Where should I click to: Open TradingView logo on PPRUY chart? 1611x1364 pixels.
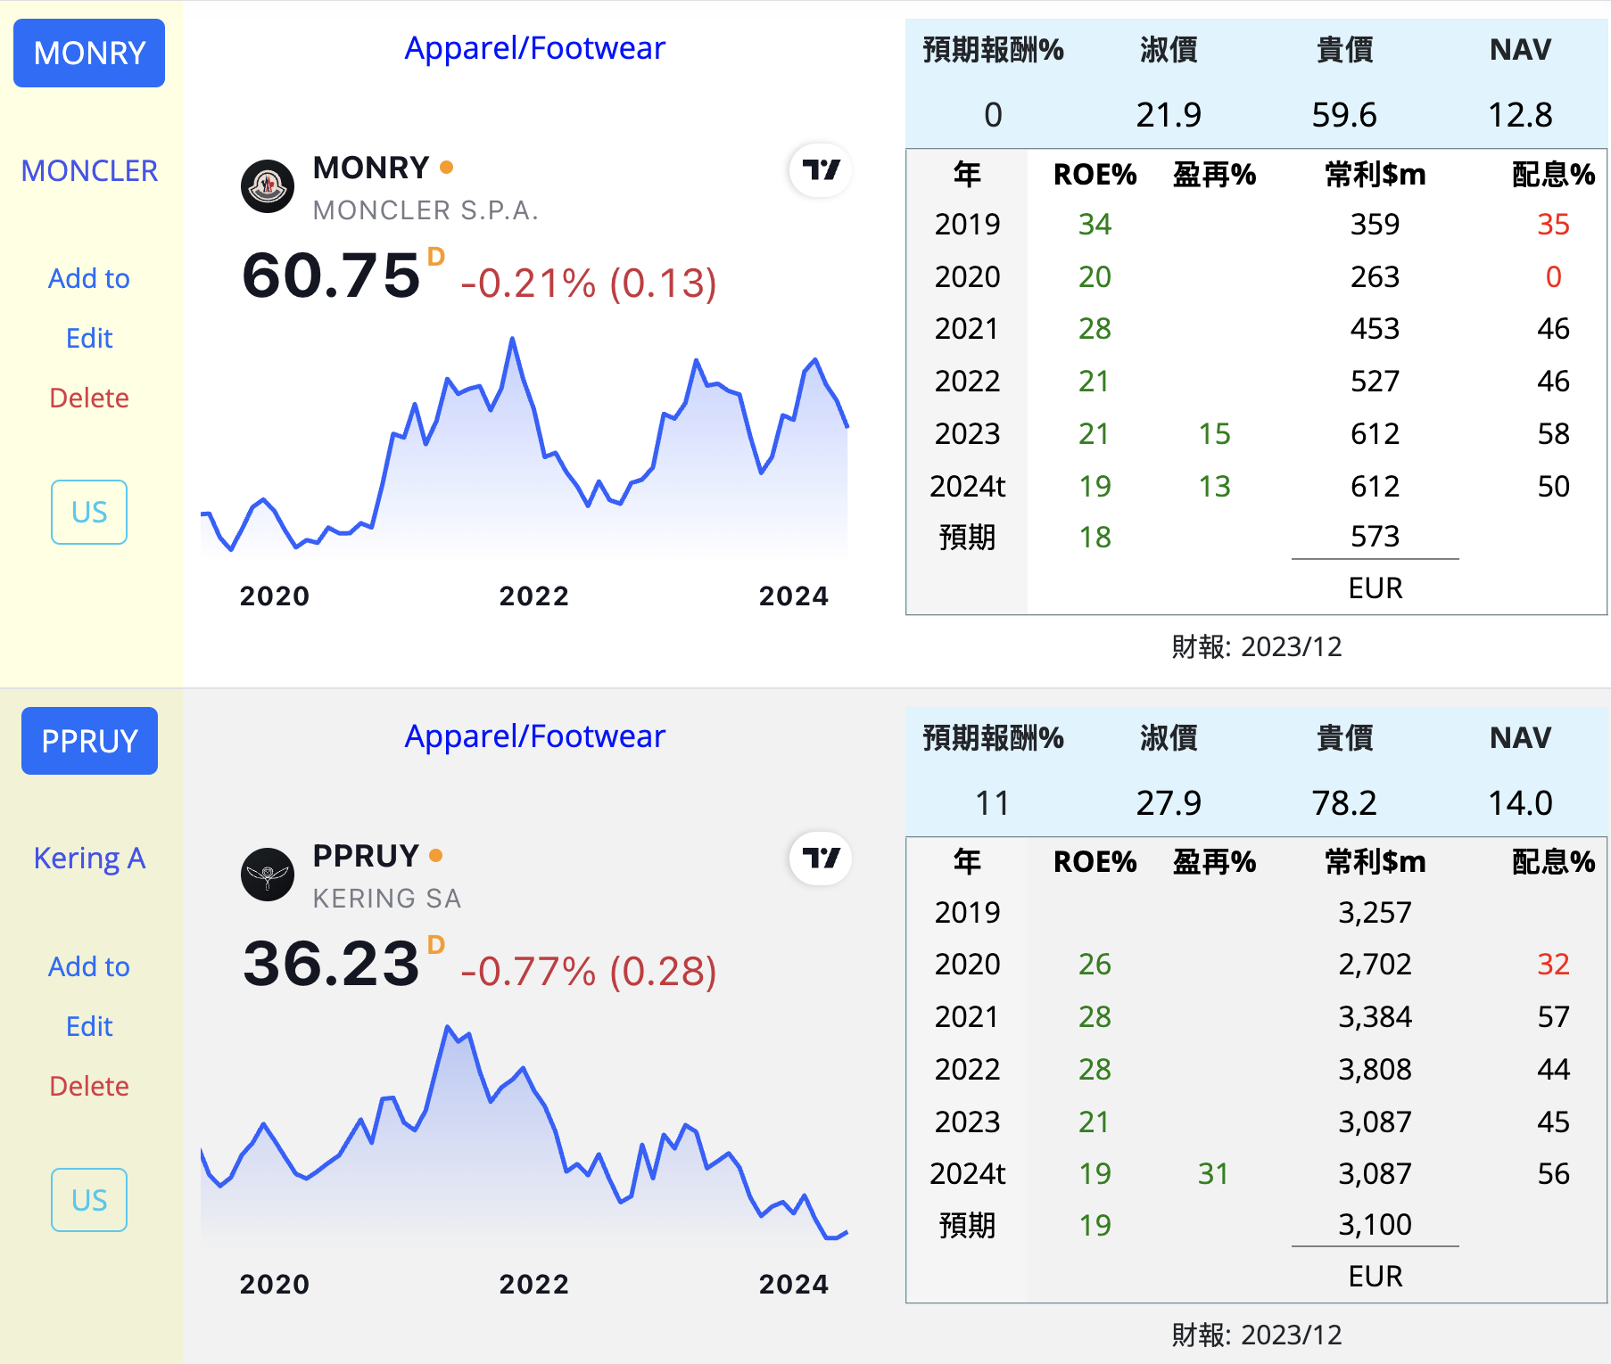821,859
